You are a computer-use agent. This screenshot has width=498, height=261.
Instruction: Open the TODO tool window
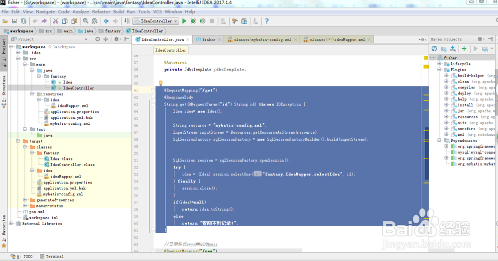pos(21,256)
